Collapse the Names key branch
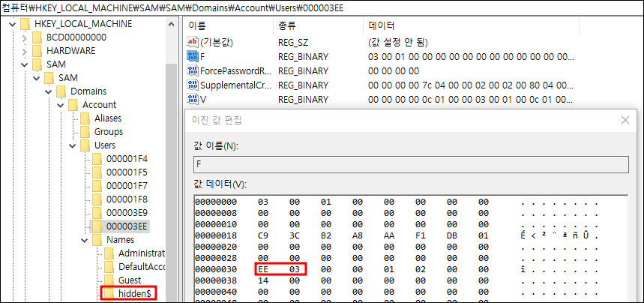The height and width of the screenshot is (303, 644). (85, 239)
